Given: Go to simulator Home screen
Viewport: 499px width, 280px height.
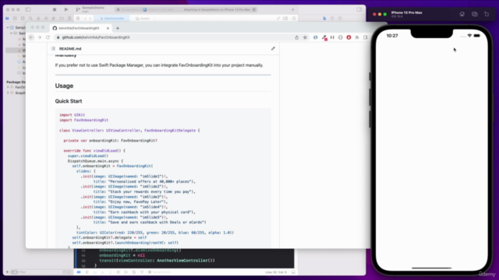Looking at the screenshot, I should 462,14.
